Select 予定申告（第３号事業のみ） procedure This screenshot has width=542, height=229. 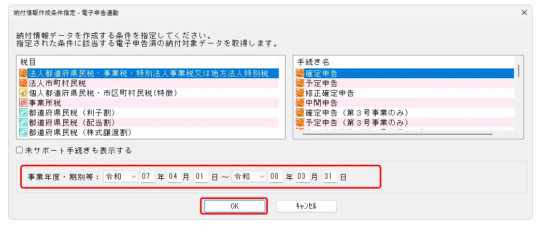tap(358, 123)
